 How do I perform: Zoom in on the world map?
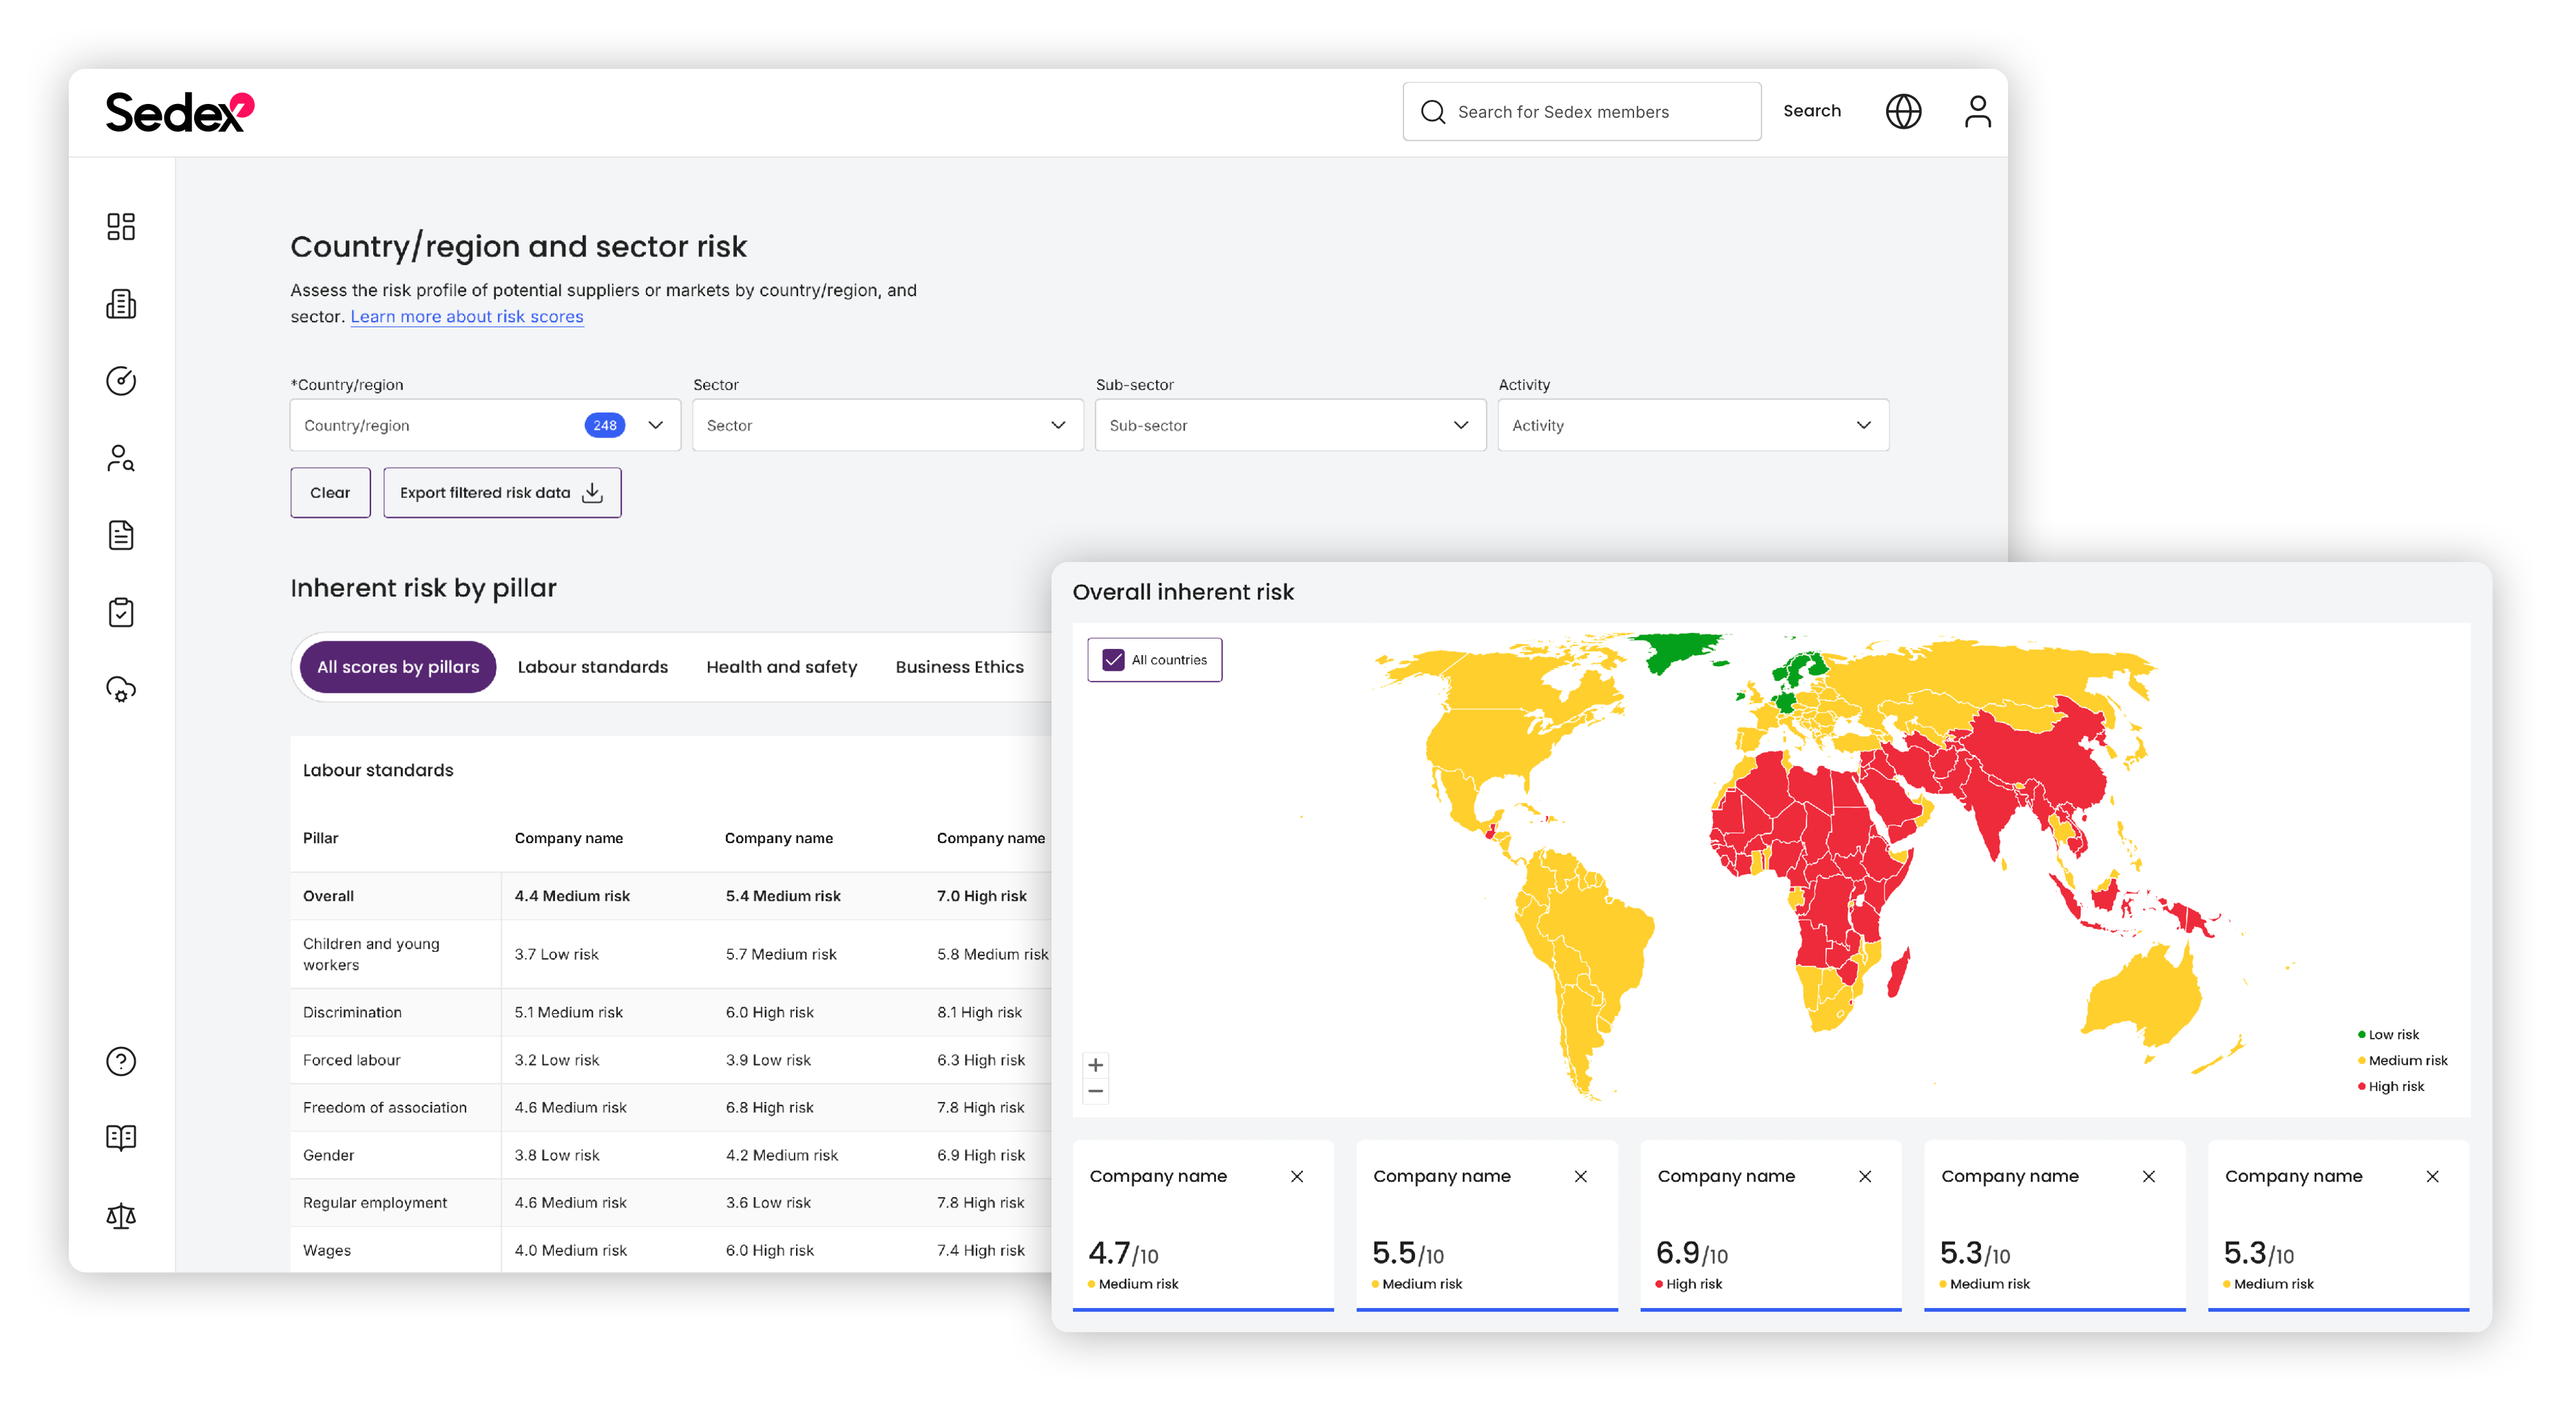click(1096, 1064)
